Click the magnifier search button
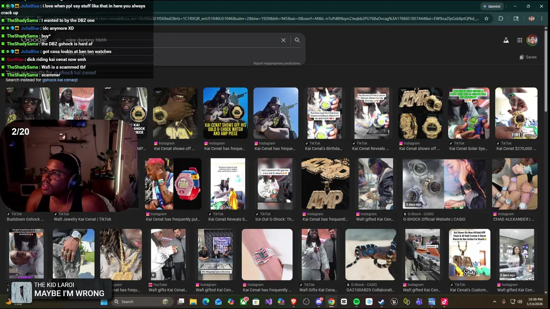This screenshot has height=309, width=550. [297, 40]
